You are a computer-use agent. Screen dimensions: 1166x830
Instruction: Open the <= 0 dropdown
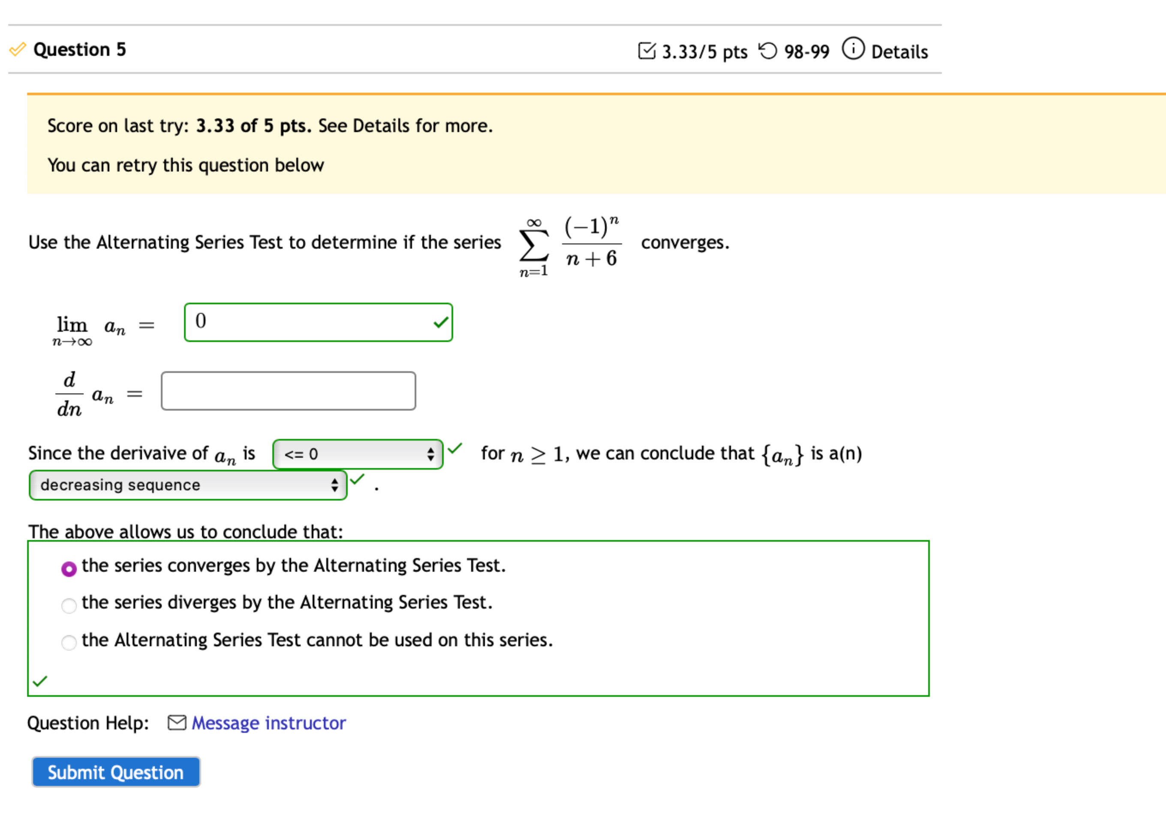[x=358, y=453]
